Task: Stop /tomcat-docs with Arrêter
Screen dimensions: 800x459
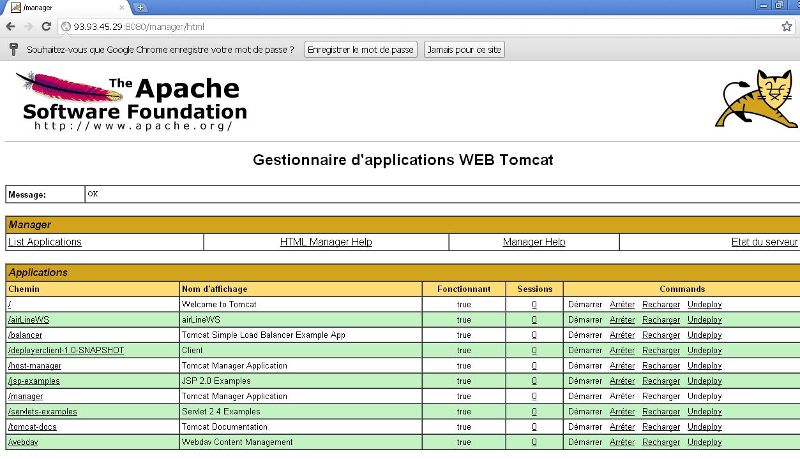Action: (x=622, y=427)
